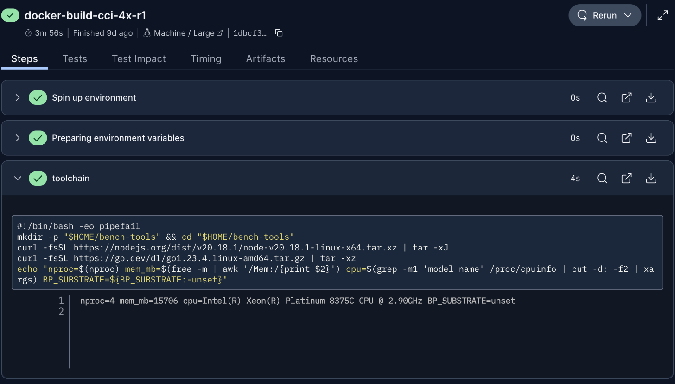Click the toolchain success check icon
Image resolution: width=675 pixels, height=384 pixels.
(x=38, y=179)
